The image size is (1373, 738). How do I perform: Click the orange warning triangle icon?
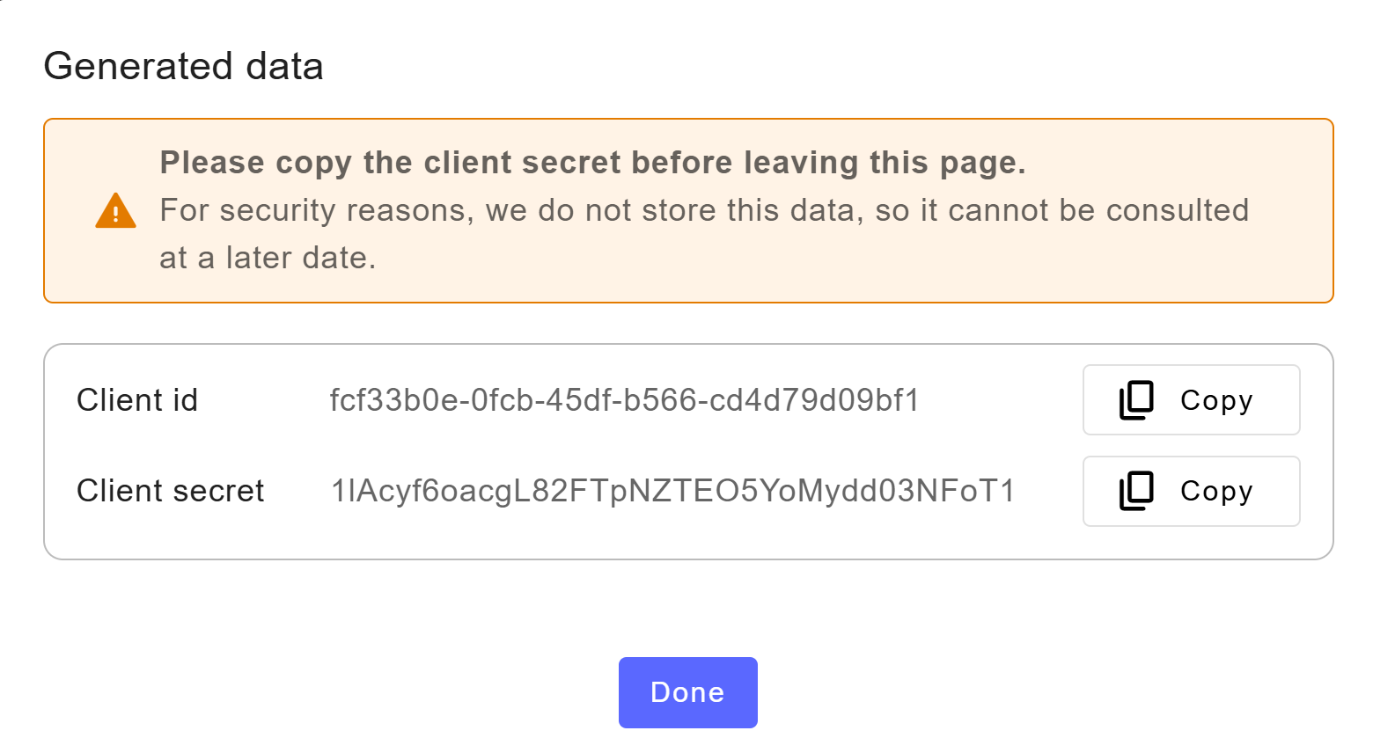[115, 211]
